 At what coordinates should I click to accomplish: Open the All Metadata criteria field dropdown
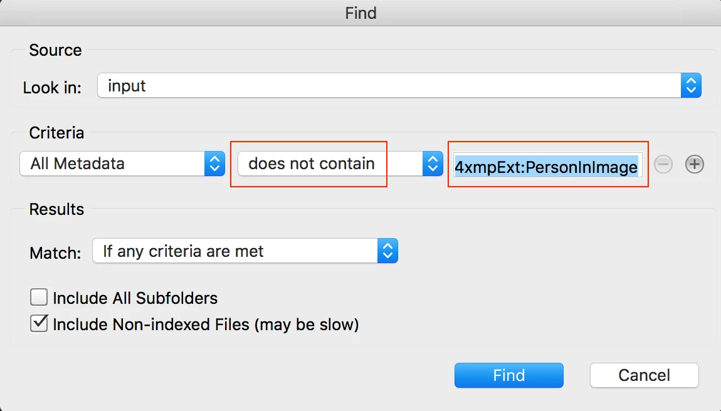point(113,164)
